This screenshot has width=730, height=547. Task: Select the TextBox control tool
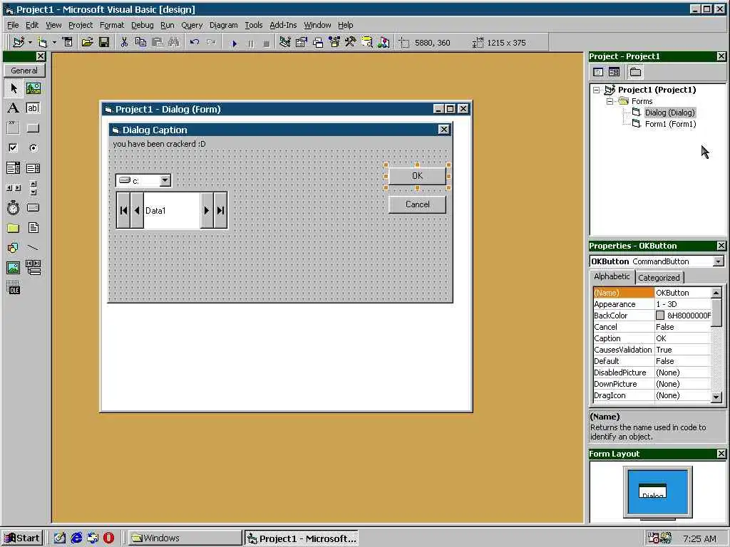coord(33,108)
